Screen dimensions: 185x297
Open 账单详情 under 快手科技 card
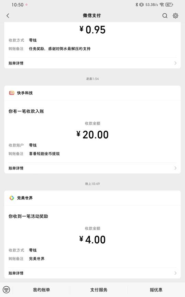pos(92,168)
